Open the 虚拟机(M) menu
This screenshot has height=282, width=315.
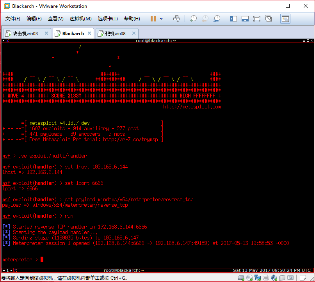[80, 19]
